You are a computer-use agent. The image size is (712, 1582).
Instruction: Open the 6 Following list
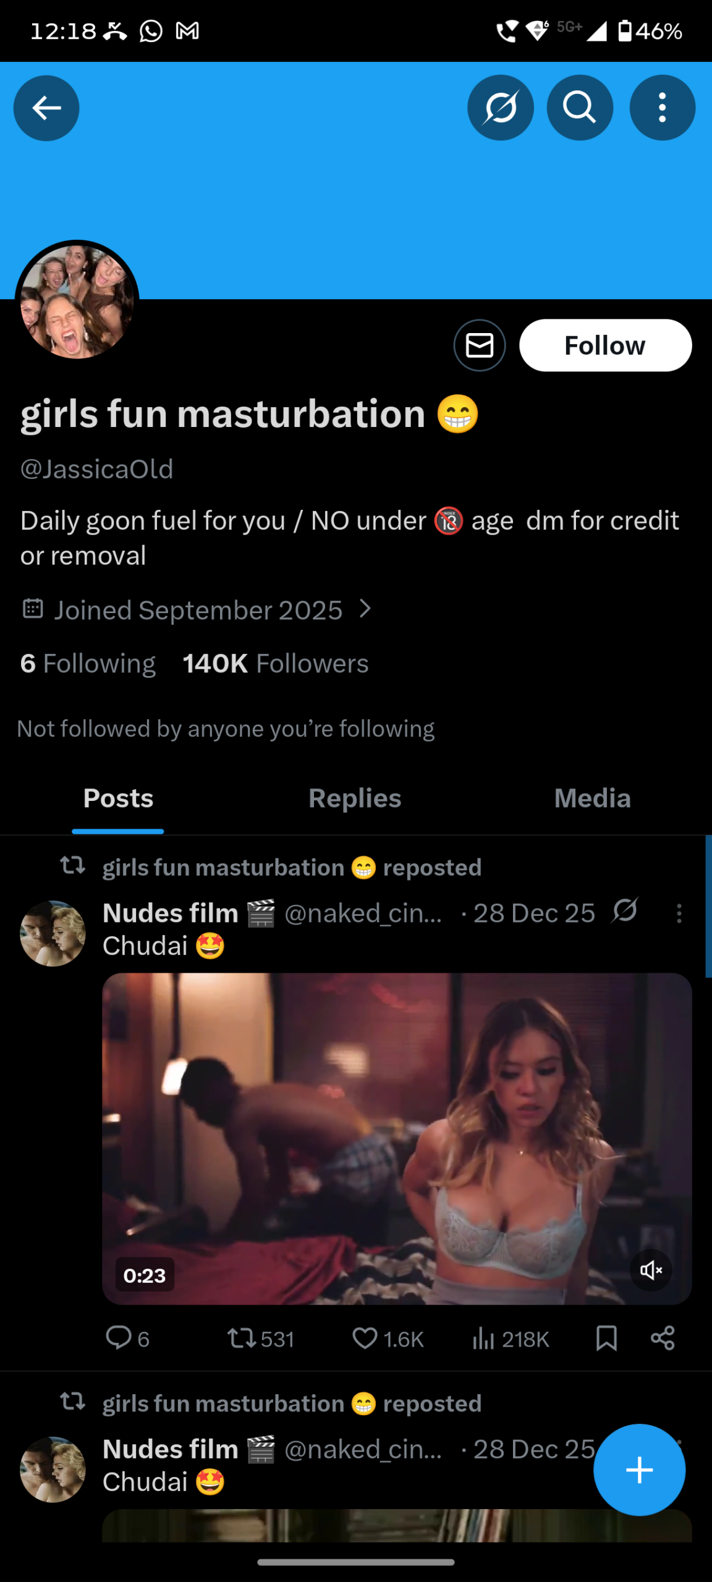tap(88, 664)
